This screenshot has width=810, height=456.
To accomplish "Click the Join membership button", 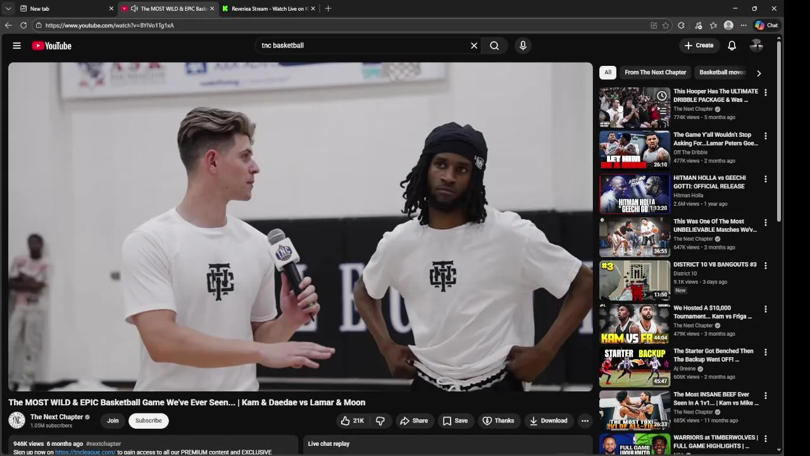I will tap(113, 421).
